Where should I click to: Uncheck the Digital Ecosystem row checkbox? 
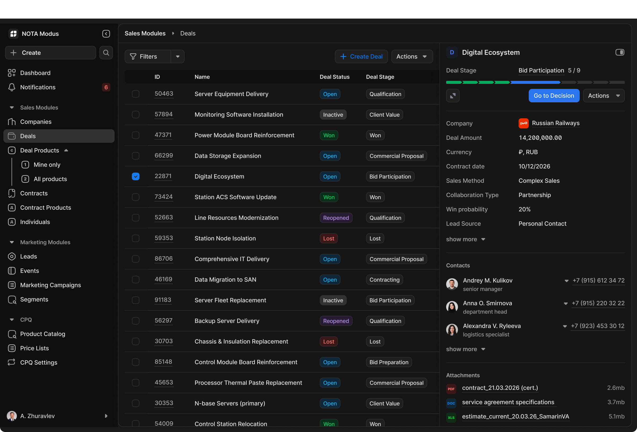[135, 176]
